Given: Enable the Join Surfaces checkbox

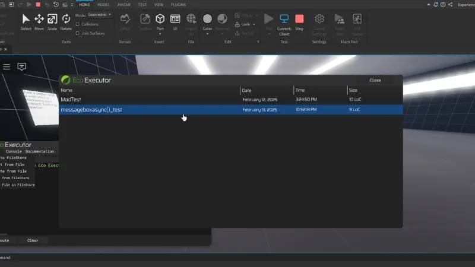Looking at the screenshot, I should pos(78,33).
